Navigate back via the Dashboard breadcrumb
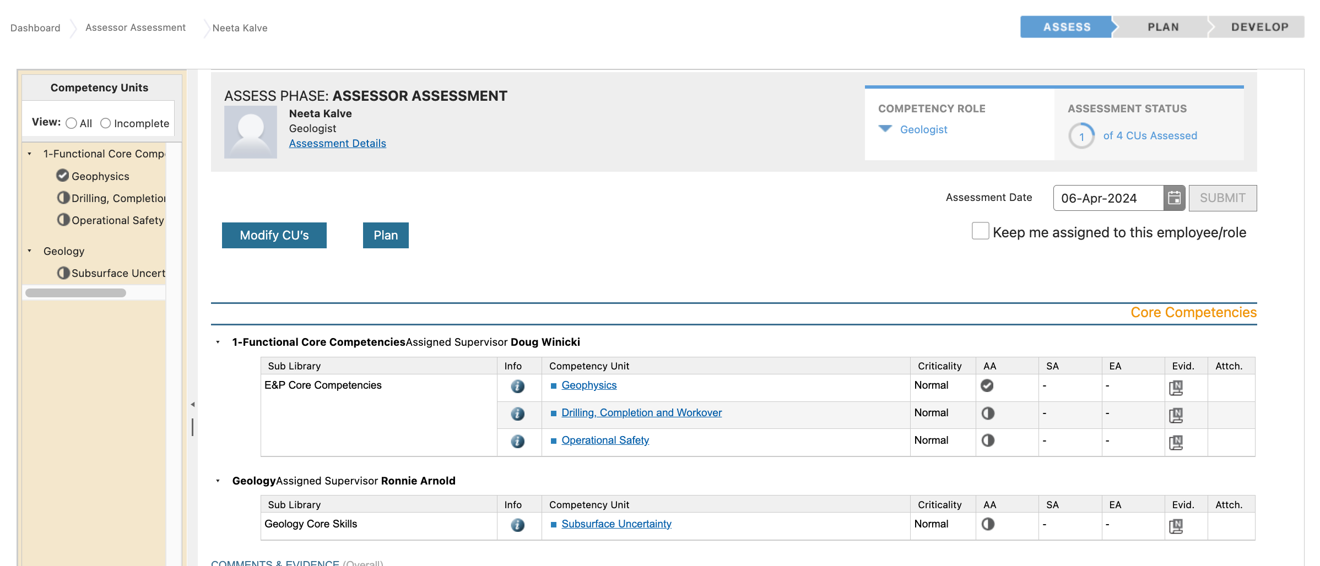The height and width of the screenshot is (566, 1320). (35, 28)
